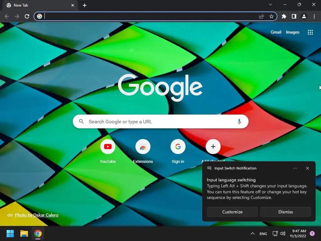Click the Google search box
This screenshot has height=241, width=321.
[x=160, y=121]
